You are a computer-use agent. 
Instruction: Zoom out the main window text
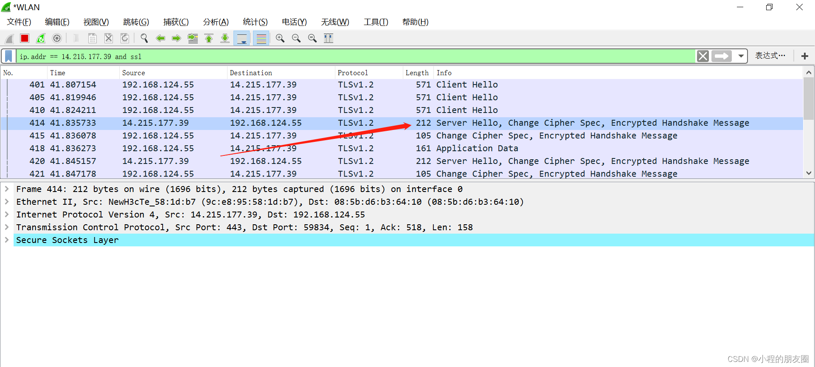point(296,39)
